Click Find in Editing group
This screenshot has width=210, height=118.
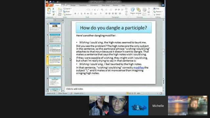157,9
